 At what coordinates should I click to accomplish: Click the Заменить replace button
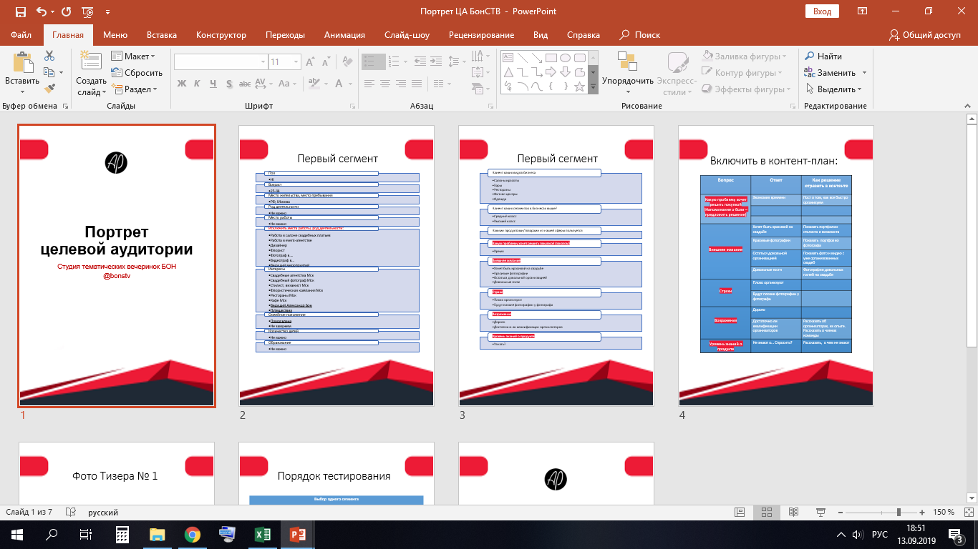click(x=835, y=72)
